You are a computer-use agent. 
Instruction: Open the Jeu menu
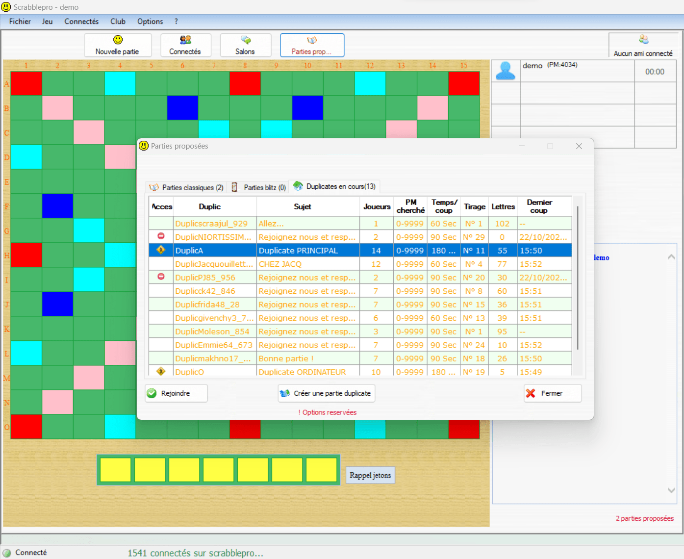tap(48, 22)
